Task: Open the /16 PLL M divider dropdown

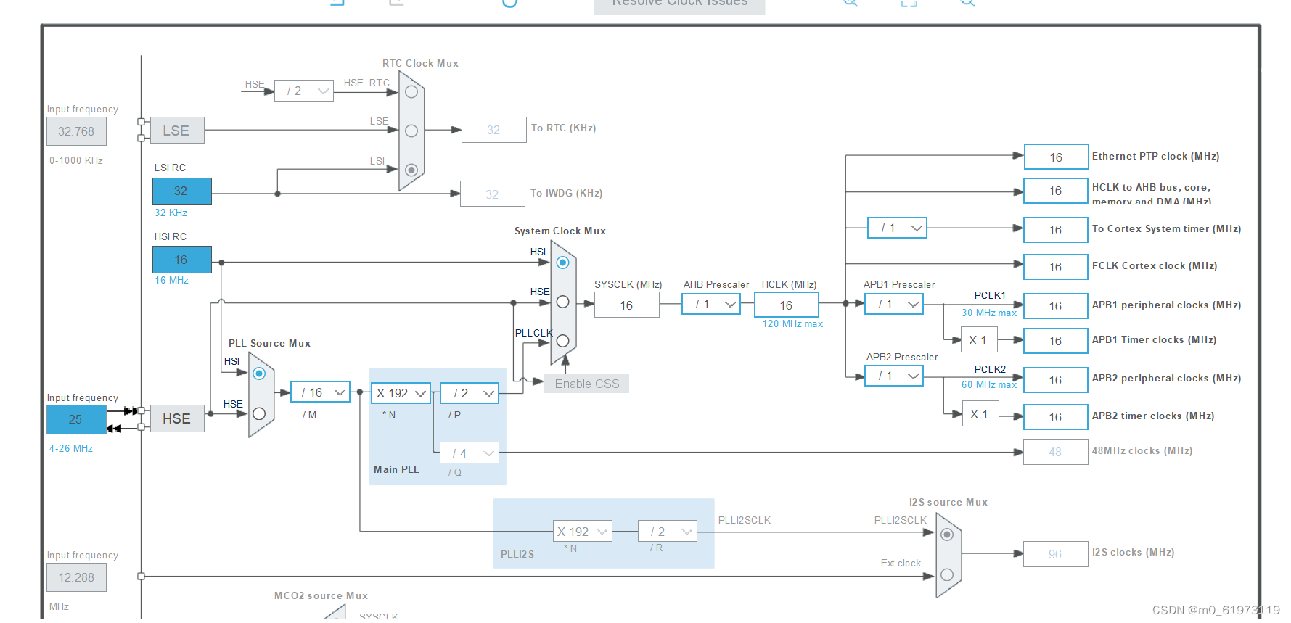Action: (320, 392)
